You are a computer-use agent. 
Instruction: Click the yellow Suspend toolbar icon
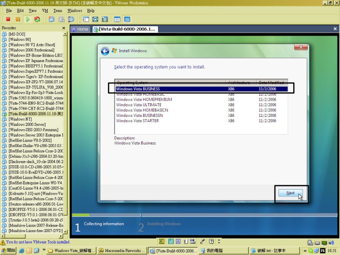pyautogui.click(x=18, y=19)
